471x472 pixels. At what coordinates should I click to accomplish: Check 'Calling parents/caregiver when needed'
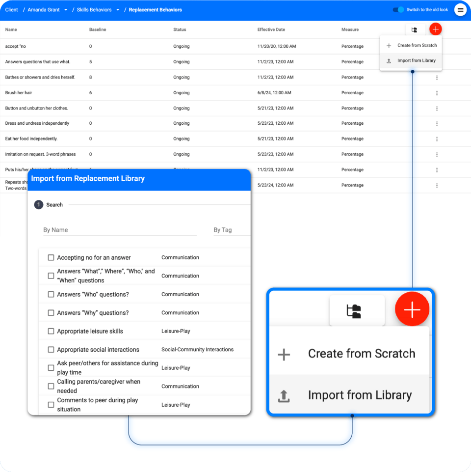(51, 386)
